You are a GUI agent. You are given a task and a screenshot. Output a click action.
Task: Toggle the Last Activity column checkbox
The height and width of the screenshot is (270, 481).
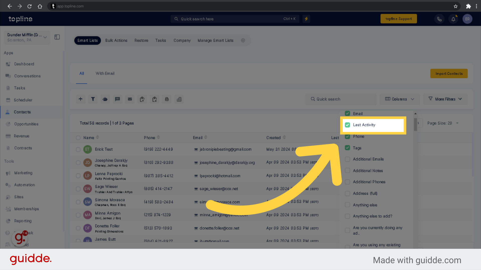tap(347, 124)
